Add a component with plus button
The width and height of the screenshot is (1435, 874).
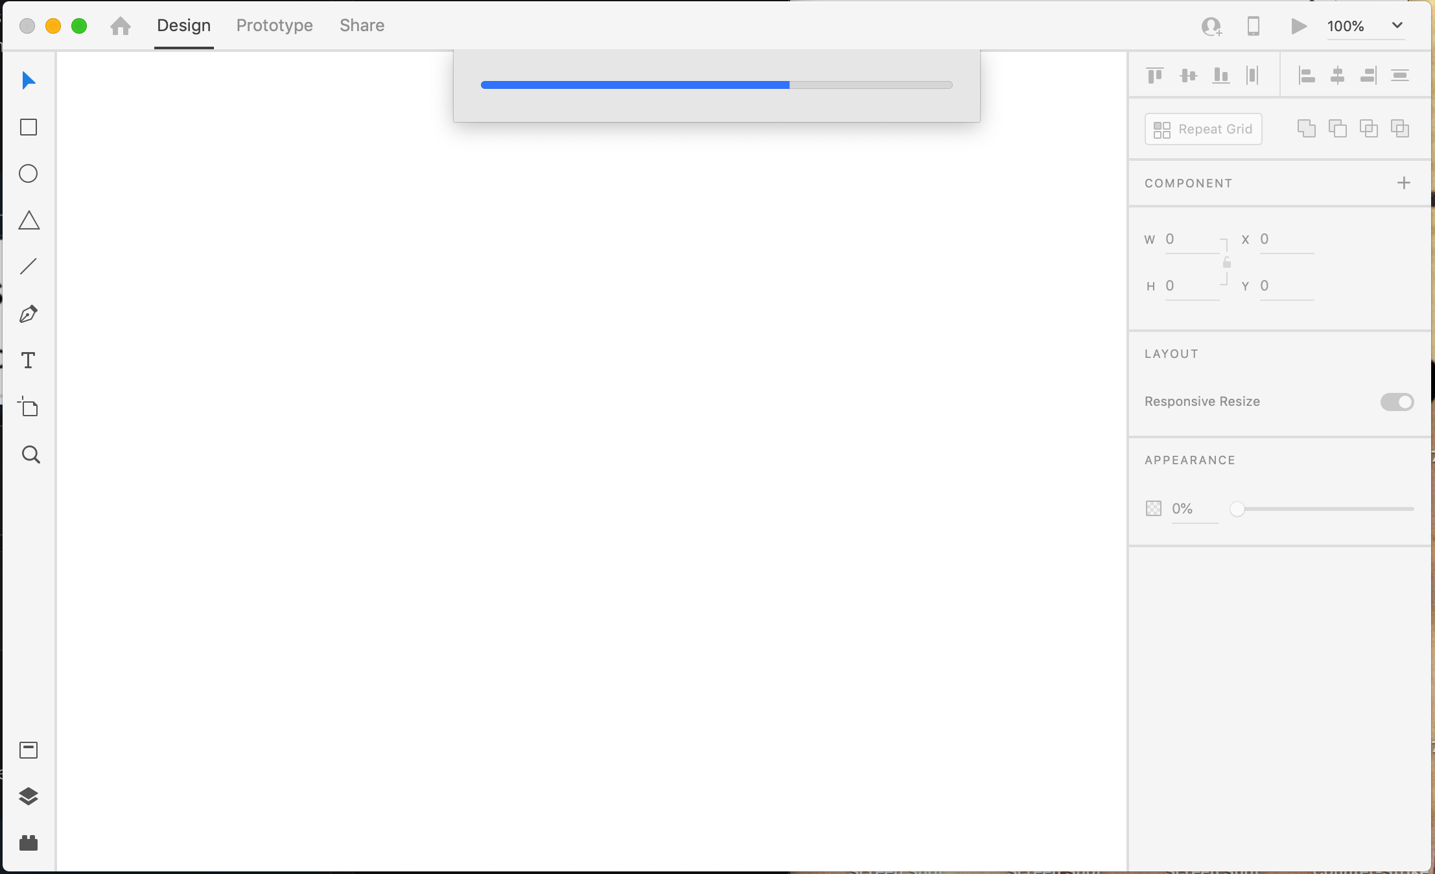tap(1404, 183)
